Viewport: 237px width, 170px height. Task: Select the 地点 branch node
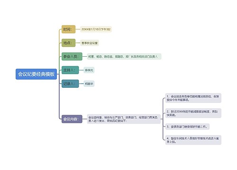68,43
